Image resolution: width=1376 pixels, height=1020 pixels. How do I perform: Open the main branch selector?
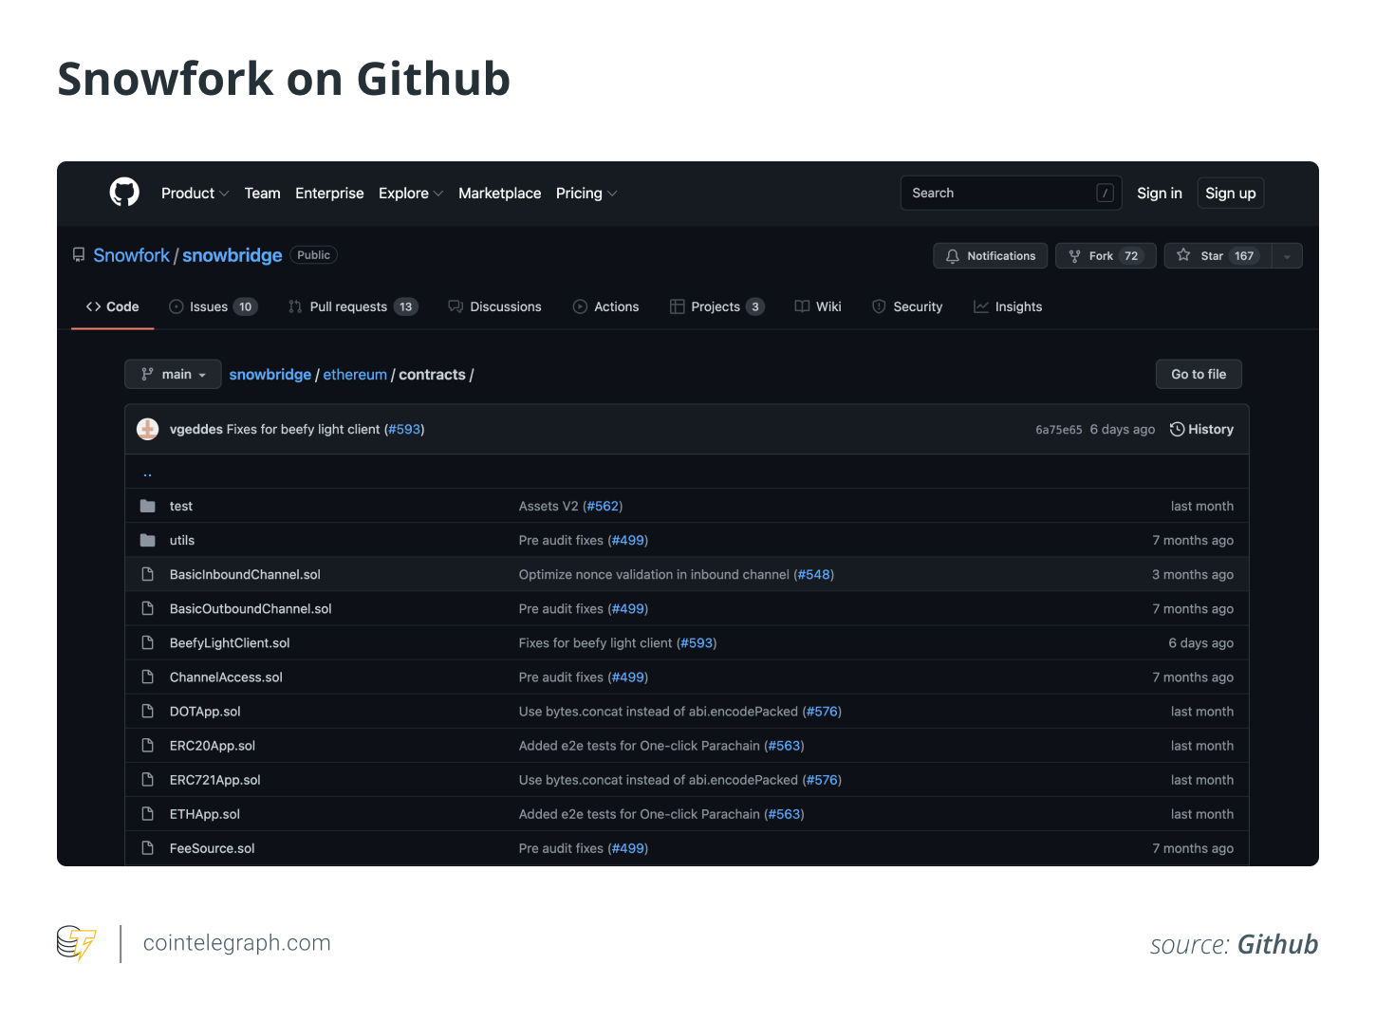point(173,374)
